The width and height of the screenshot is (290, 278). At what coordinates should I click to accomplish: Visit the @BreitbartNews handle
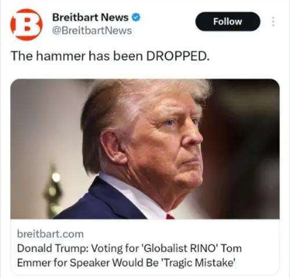coord(92,31)
